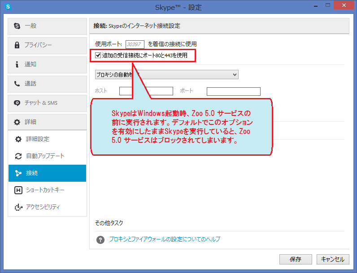Click the connection nodes icon beside 接続
This screenshot has height=273, width=357.
18,173
